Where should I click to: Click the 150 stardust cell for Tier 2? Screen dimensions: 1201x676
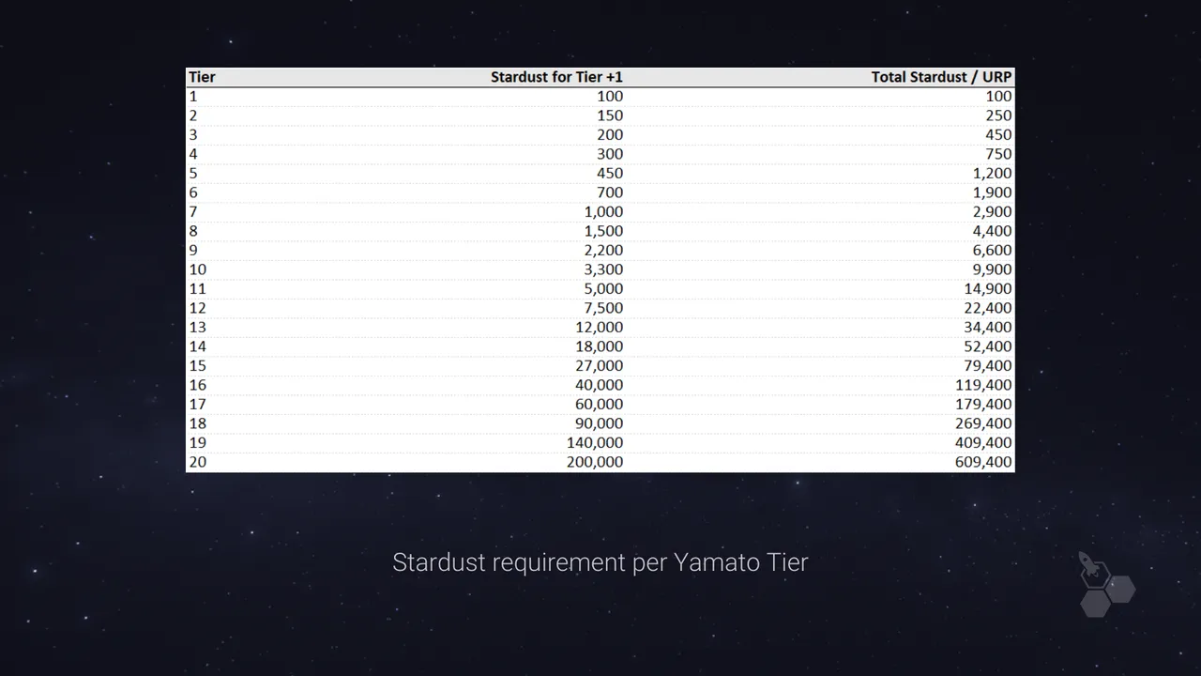(610, 115)
